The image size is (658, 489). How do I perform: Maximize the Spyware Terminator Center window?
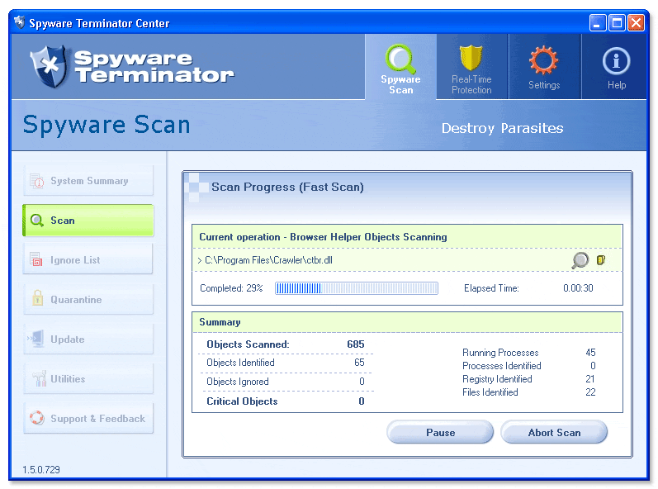point(617,23)
